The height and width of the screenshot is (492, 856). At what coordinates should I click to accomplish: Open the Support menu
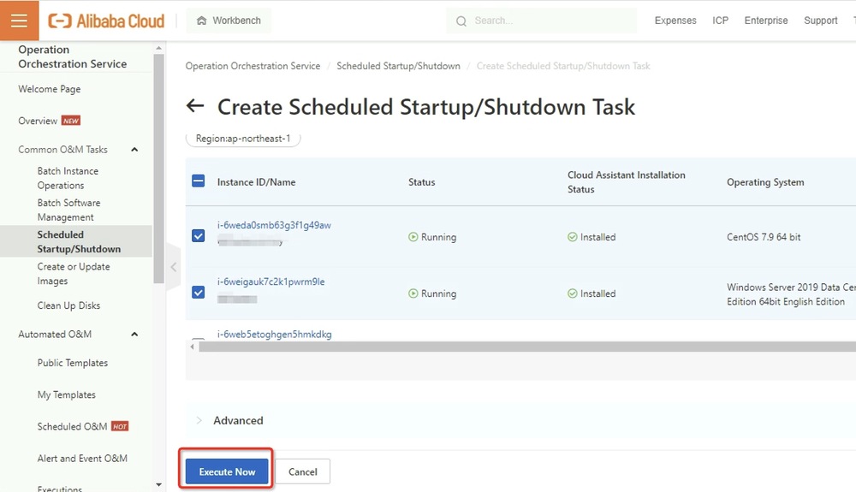pos(821,21)
